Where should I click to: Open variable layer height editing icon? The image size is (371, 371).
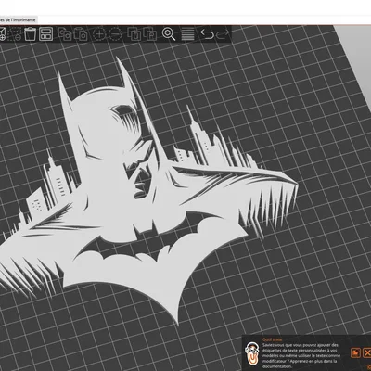pyautogui.click(x=187, y=34)
